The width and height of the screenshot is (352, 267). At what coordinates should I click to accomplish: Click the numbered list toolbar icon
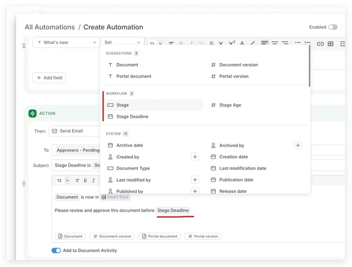307,43
